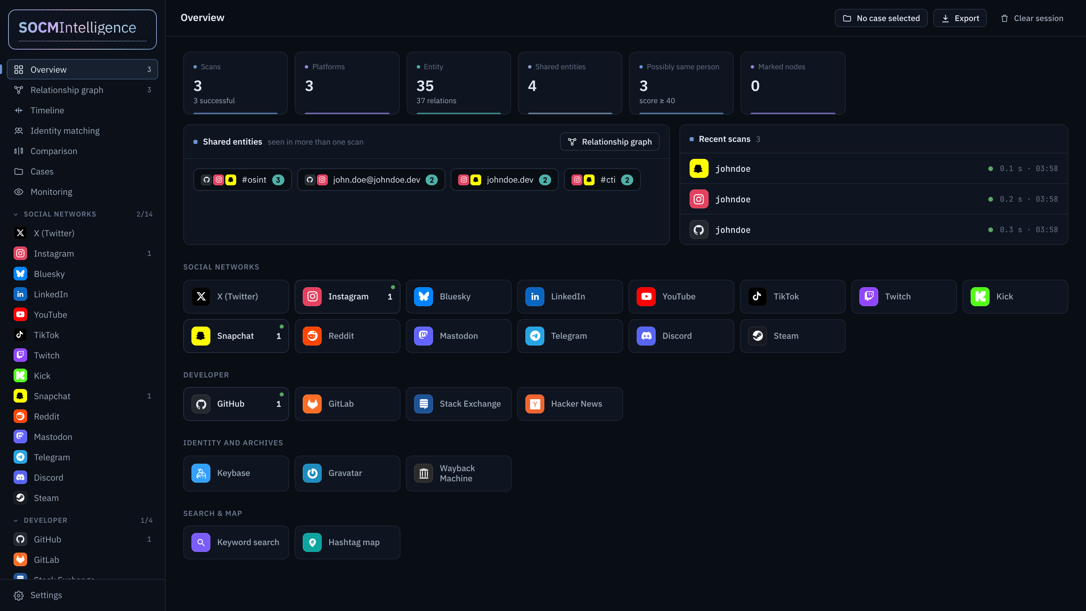Select the john.doe@johndoe.dev entity chip

371,180
